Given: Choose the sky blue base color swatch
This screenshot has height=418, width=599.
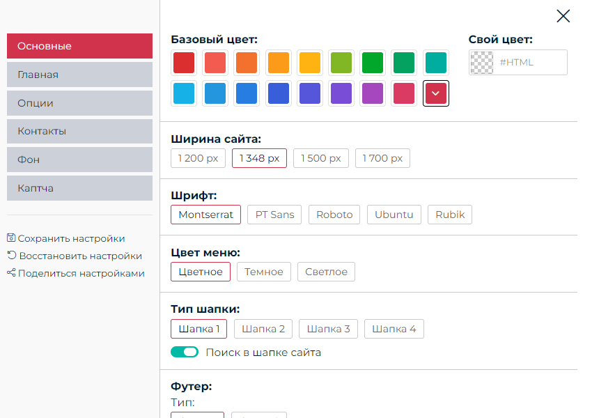Looking at the screenshot, I should 184,93.
